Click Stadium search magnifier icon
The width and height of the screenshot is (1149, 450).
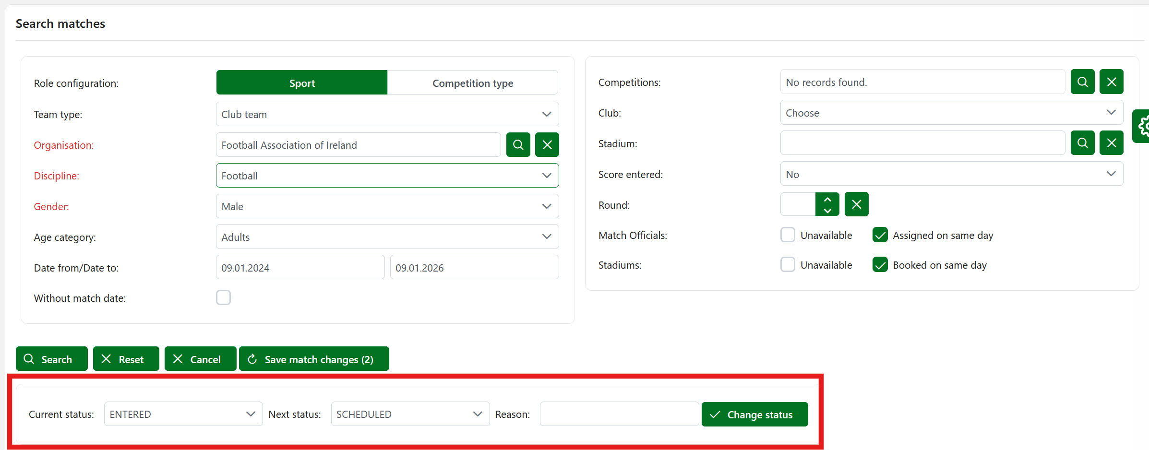(1082, 143)
